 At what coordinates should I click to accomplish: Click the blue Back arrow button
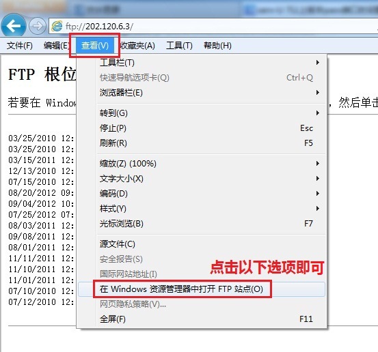pos(13,25)
